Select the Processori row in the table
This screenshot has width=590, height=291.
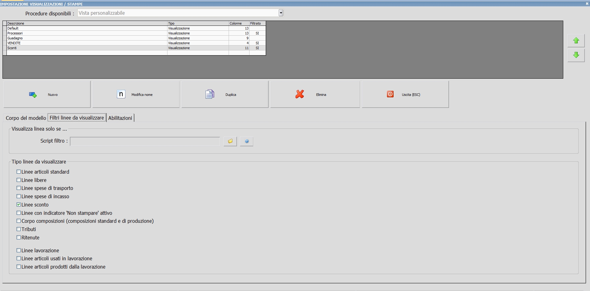coord(134,33)
